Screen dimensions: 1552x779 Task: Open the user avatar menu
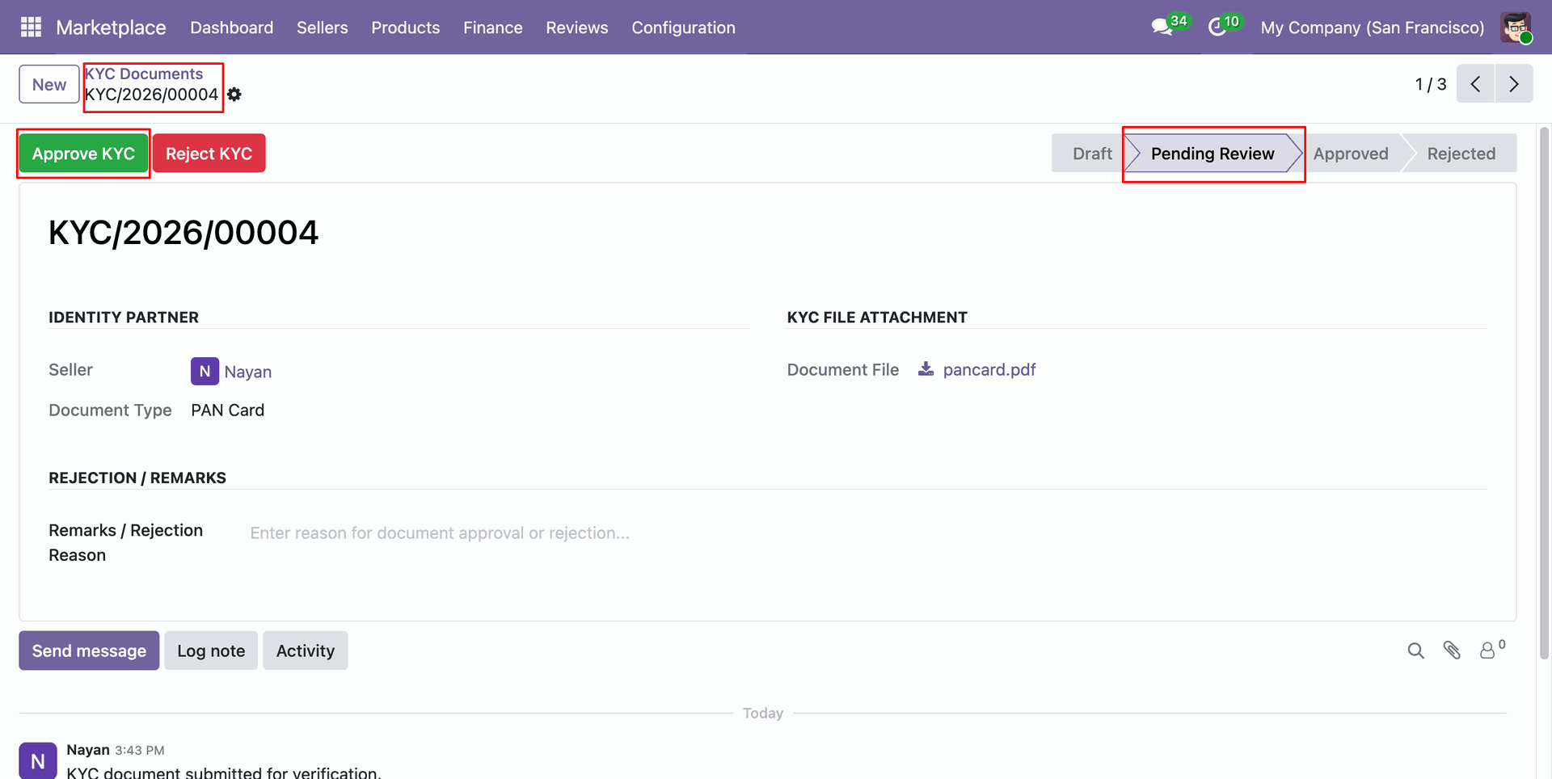(x=1516, y=27)
